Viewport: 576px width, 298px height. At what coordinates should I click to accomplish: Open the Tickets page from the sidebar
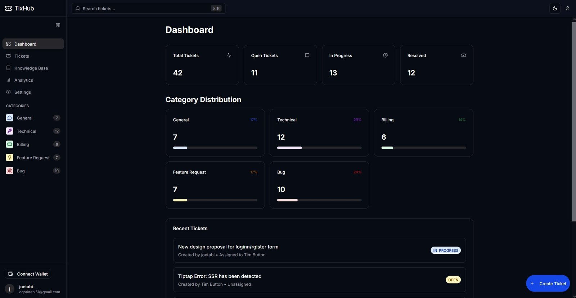click(33, 56)
